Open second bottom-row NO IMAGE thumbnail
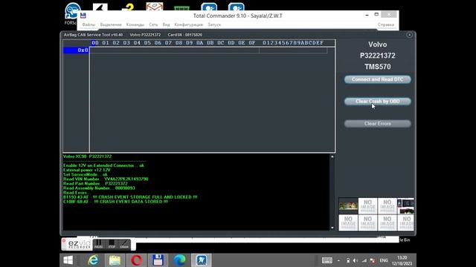The height and width of the screenshot is (267, 476). [367, 222]
